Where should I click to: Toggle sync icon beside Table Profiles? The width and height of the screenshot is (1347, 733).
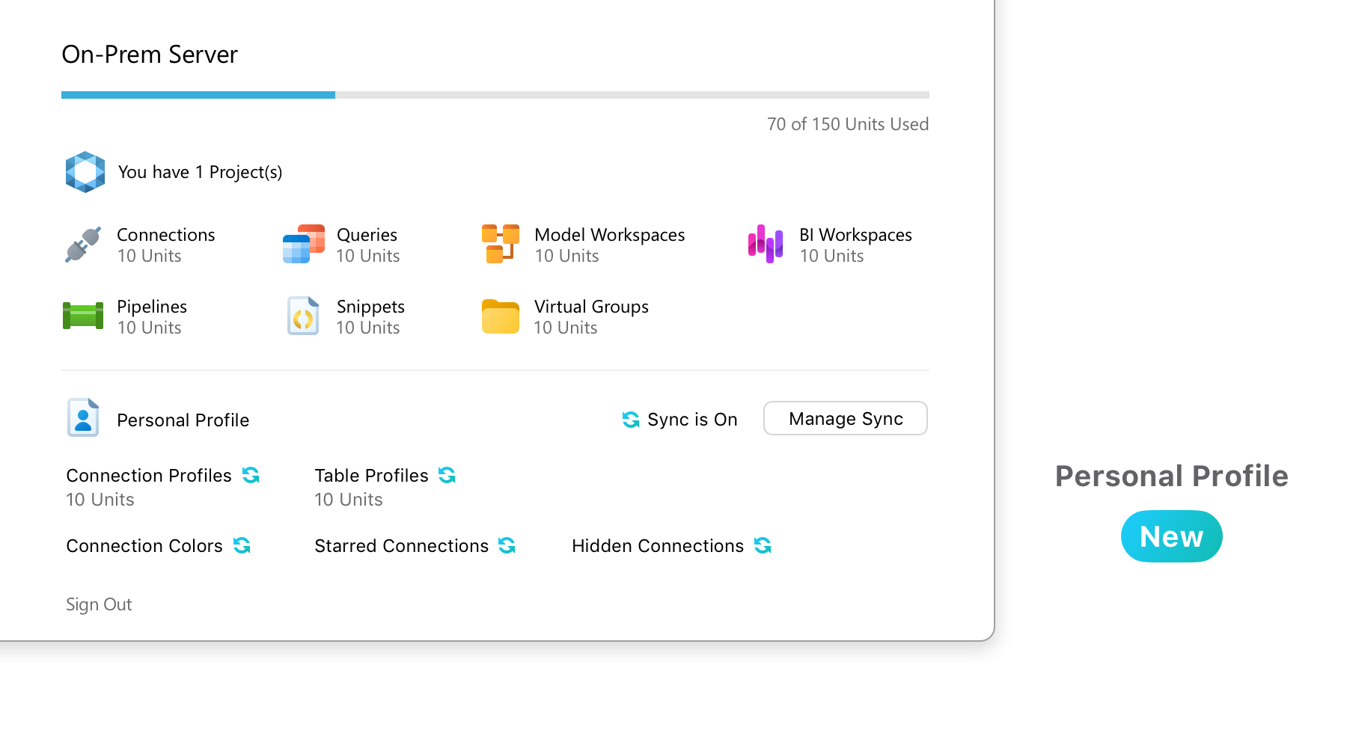point(447,475)
